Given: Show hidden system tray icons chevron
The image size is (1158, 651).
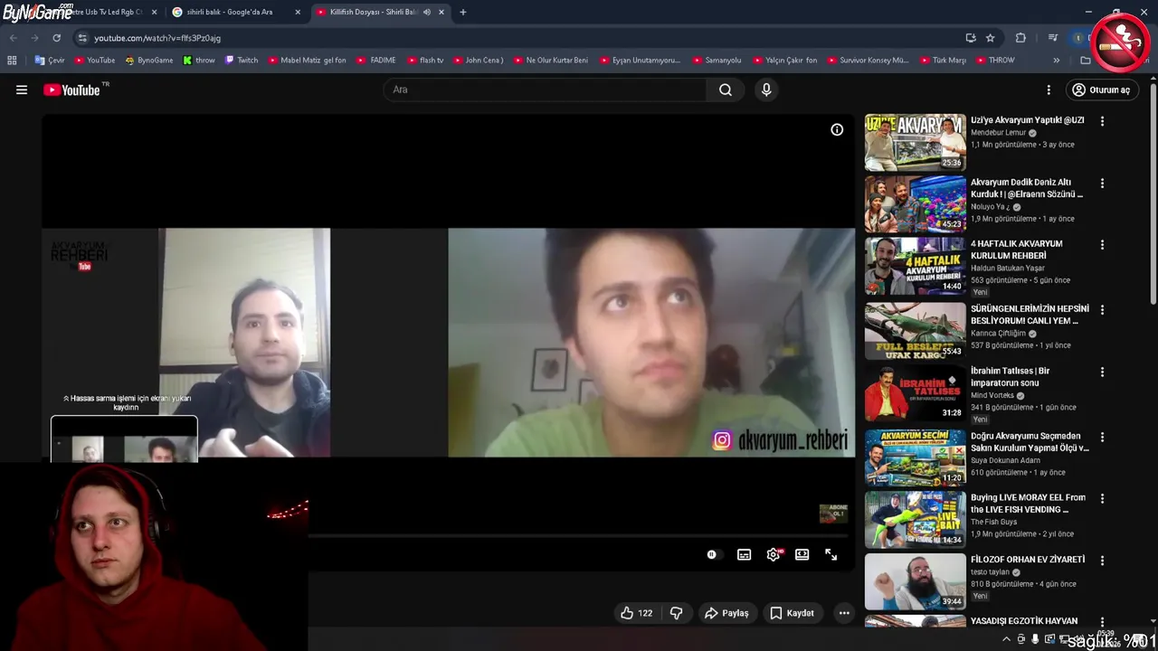Looking at the screenshot, I should coord(1006,639).
